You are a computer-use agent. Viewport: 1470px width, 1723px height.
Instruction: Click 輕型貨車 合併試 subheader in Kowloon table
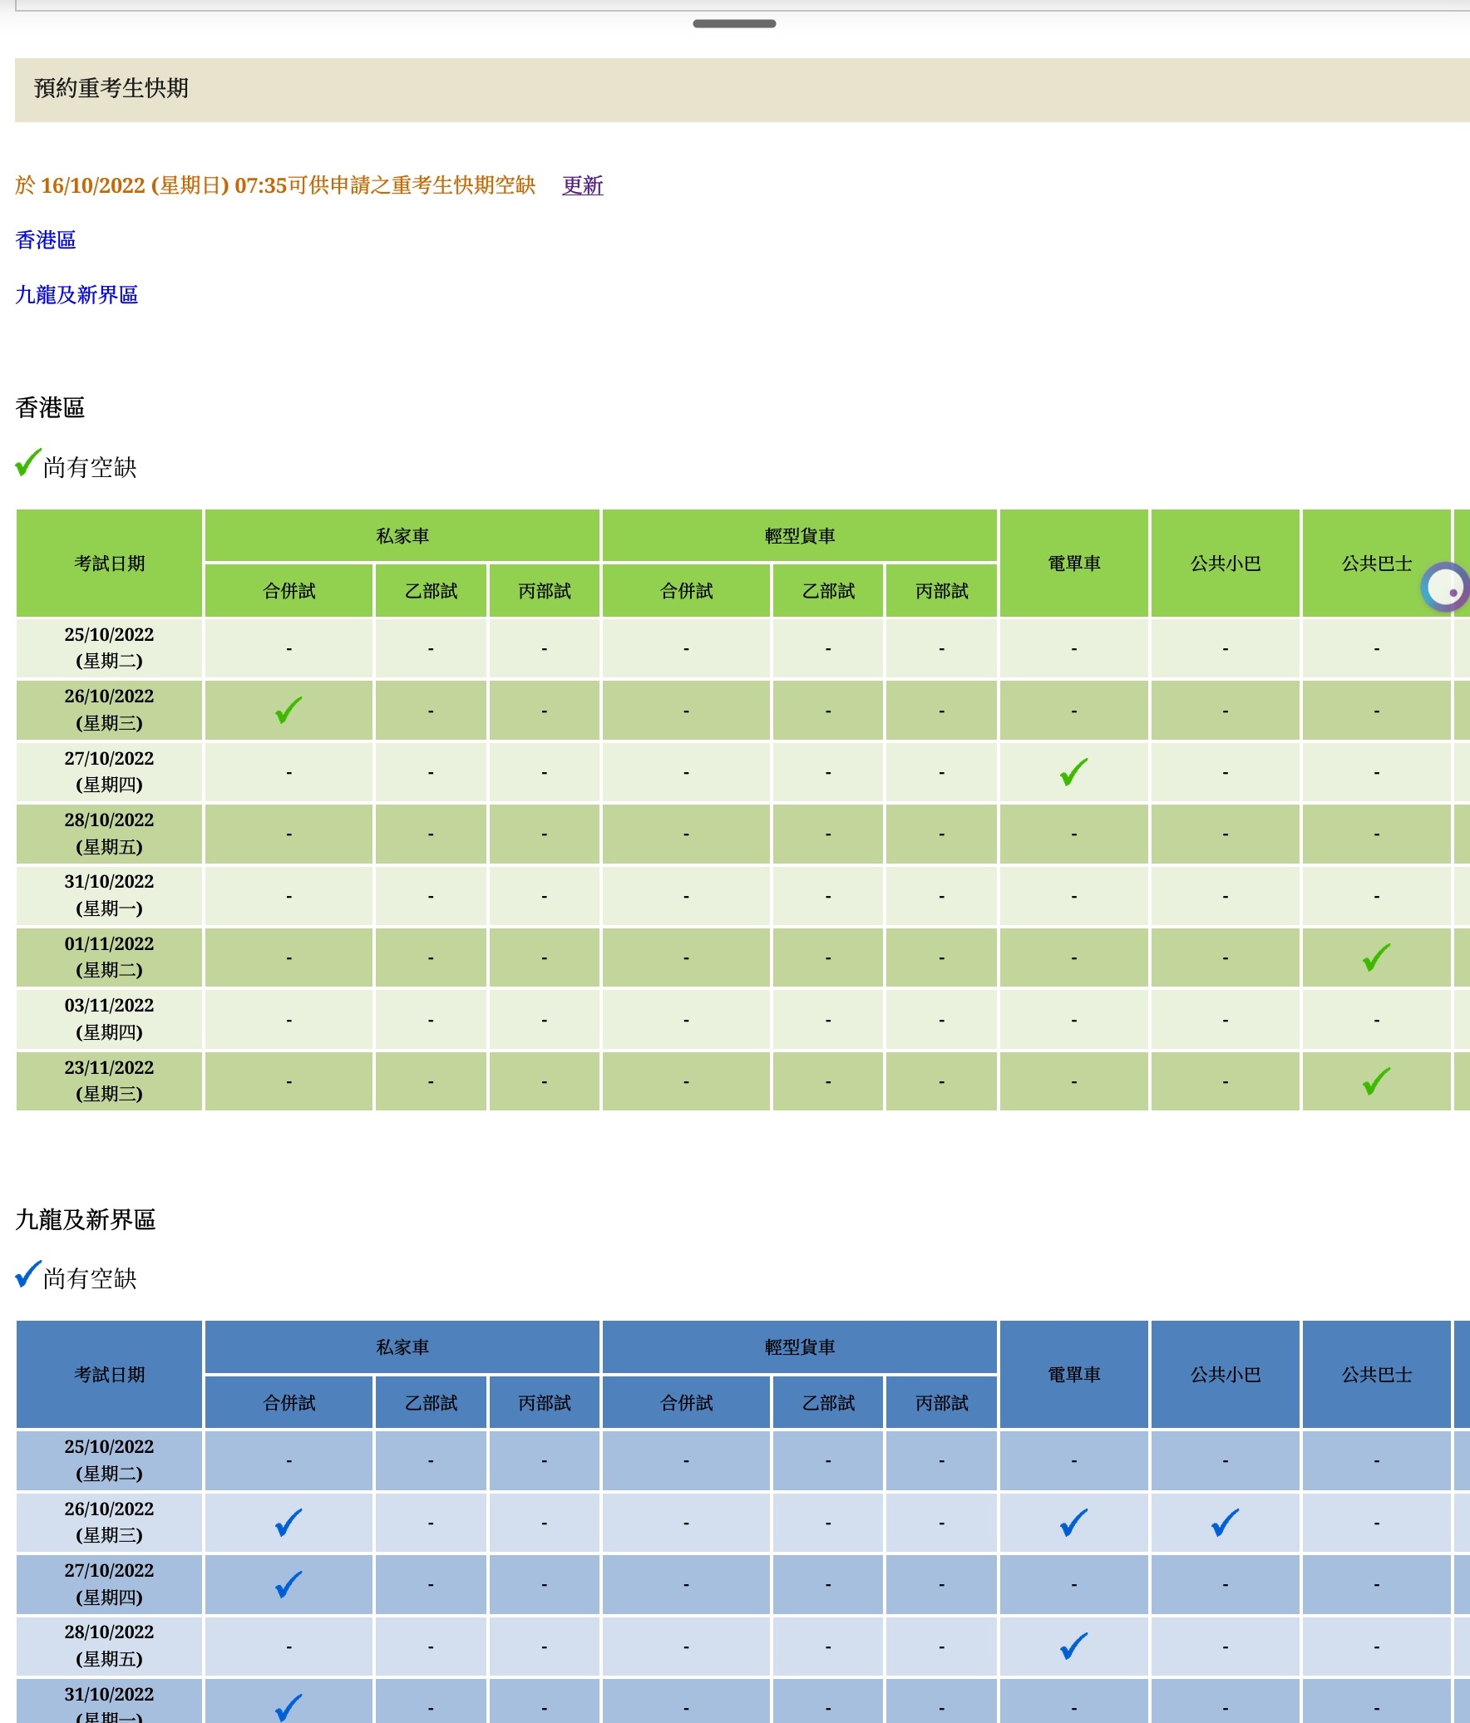(686, 1403)
